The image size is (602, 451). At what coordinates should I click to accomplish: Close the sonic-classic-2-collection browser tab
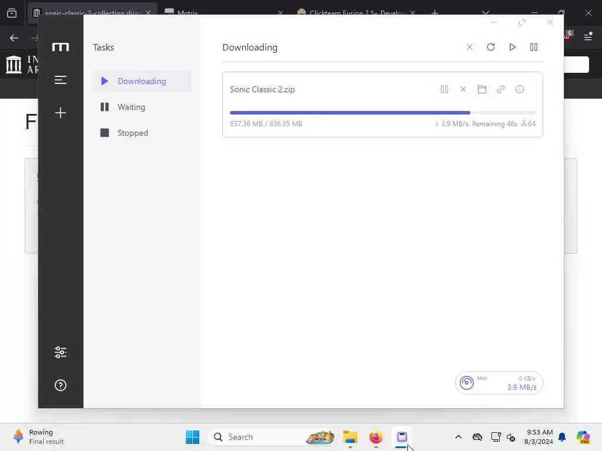(x=148, y=13)
